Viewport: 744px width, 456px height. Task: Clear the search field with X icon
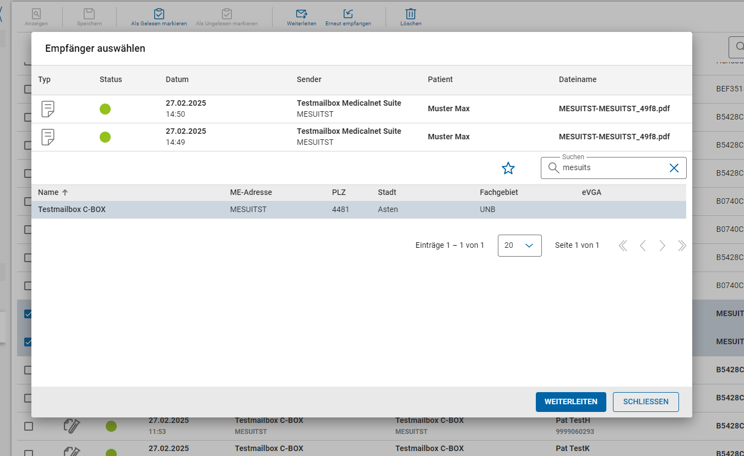pyautogui.click(x=674, y=168)
